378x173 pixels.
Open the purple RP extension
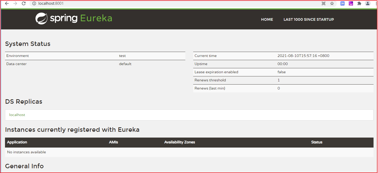[351, 3]
